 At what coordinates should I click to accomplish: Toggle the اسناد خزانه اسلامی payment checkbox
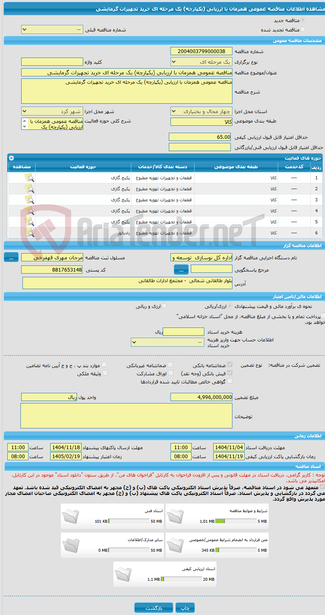pos(323,316)
